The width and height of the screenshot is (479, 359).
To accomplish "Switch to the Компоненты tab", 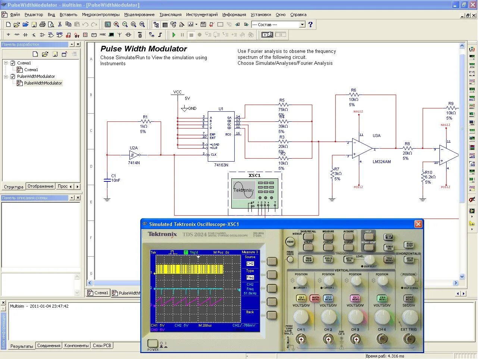I will [76, 346].
